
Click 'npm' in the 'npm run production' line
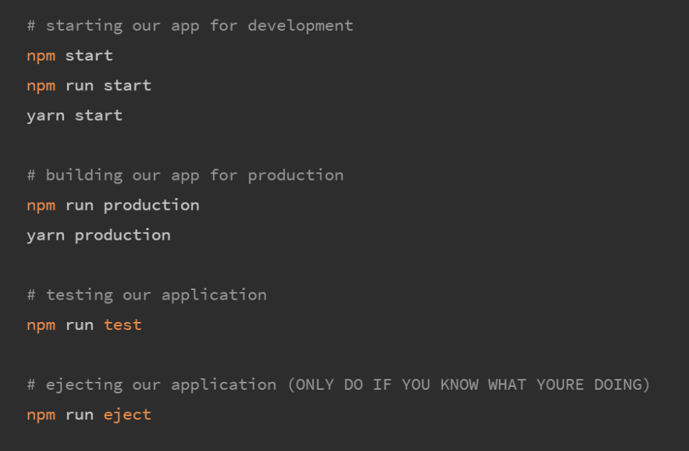41,205
